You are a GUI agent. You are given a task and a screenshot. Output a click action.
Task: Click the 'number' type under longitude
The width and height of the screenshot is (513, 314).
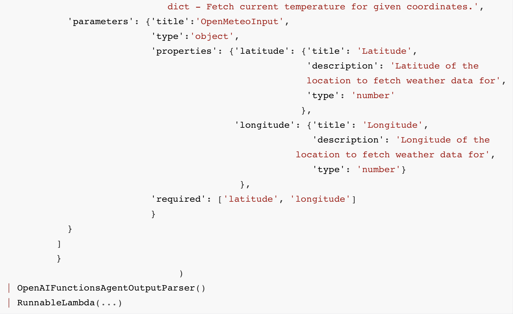tap(378, 170)
